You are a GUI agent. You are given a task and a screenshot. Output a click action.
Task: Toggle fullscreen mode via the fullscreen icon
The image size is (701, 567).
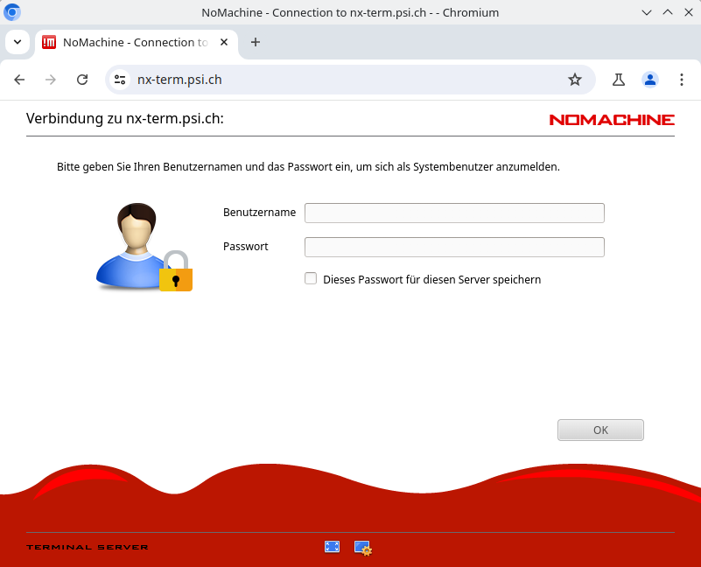click(x=332, y=546)
